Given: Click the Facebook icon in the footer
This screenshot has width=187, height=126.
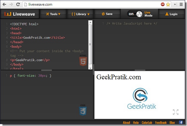Looking at the screenshot, I should (181, 122).
